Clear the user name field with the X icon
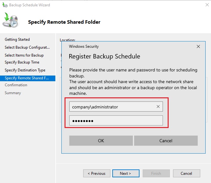 [158, 107]
